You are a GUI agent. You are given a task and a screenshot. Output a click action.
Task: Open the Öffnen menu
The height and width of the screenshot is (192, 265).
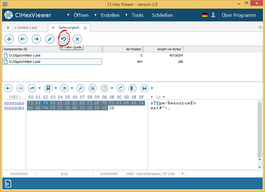pyautogui.click(x=81, y=15)
